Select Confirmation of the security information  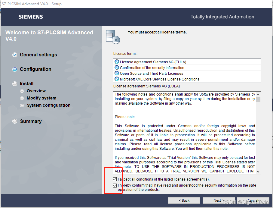click(187, 68)
